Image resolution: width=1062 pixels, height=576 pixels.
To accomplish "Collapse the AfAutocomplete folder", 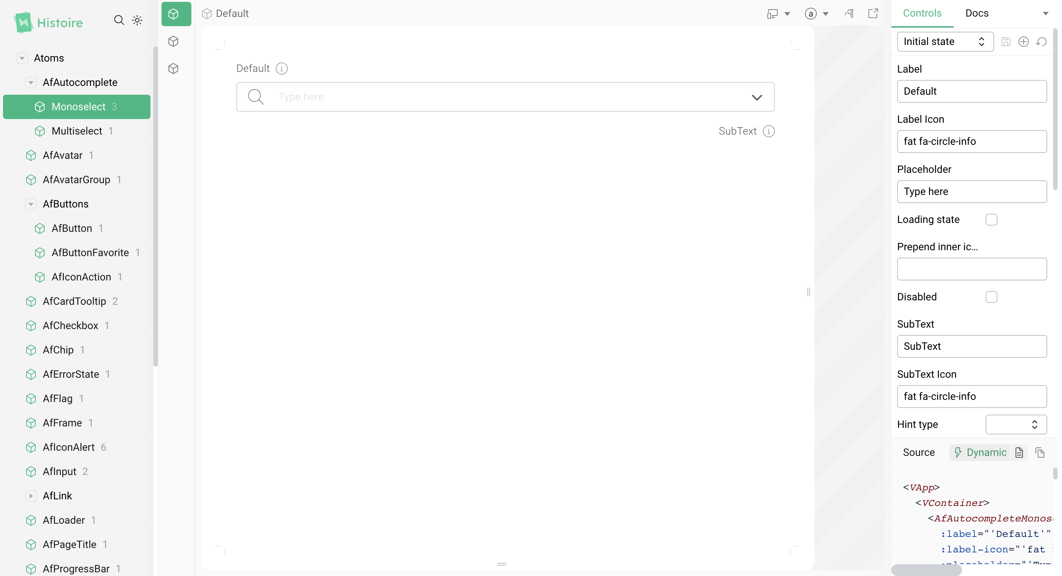I will pyautogui.click(x=31, y=83).
